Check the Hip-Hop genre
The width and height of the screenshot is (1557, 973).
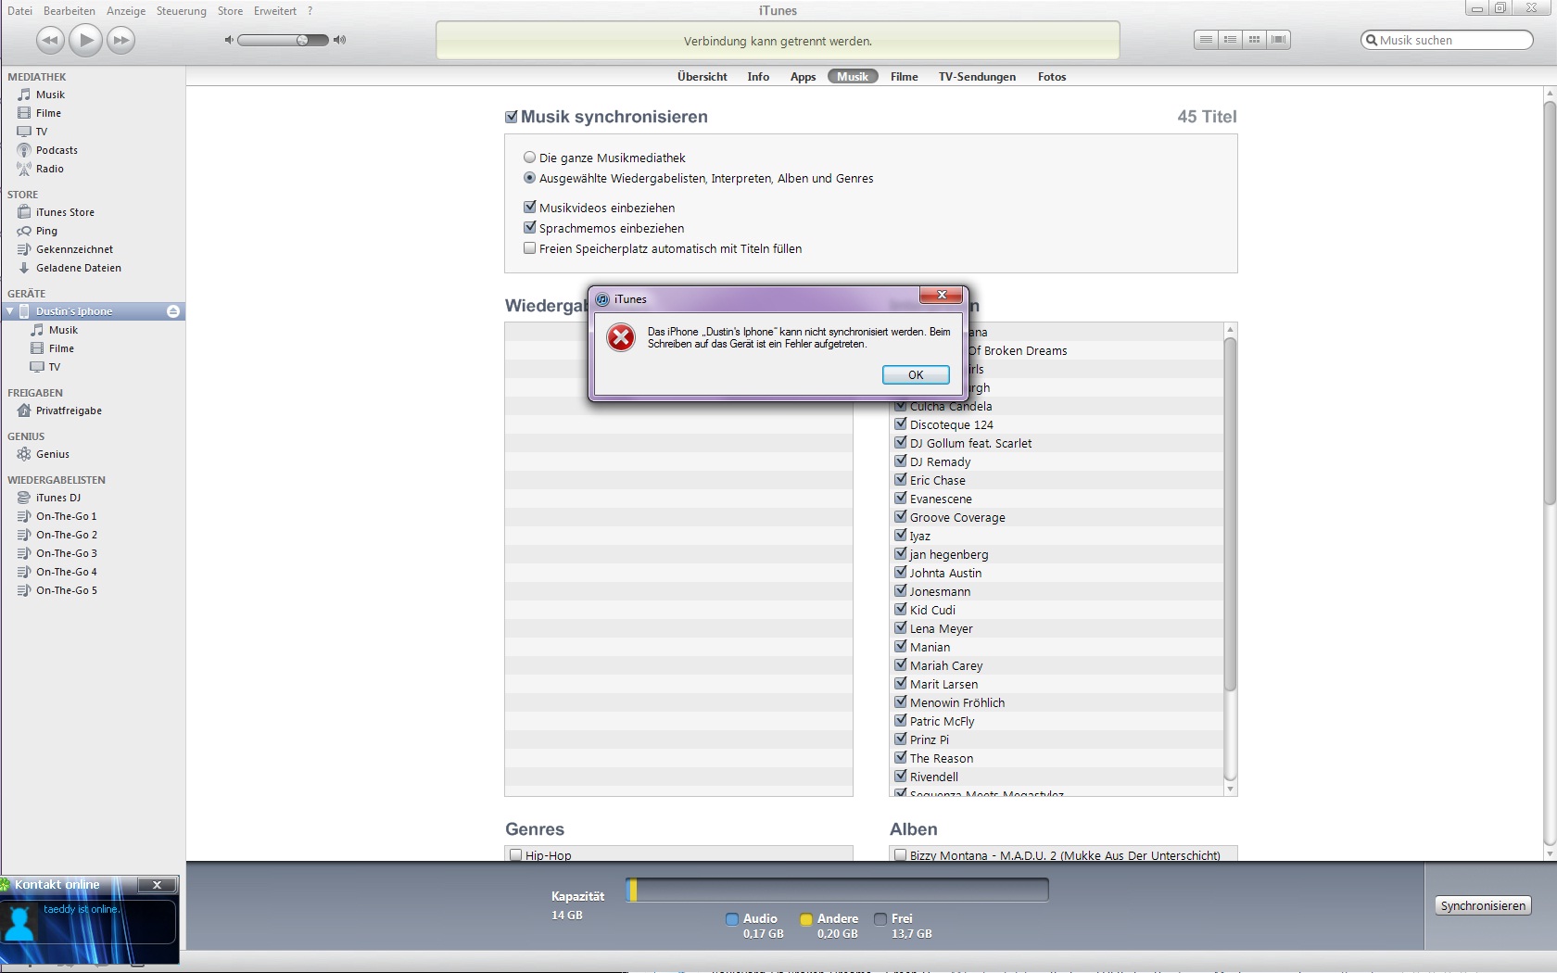click(515, 855)
